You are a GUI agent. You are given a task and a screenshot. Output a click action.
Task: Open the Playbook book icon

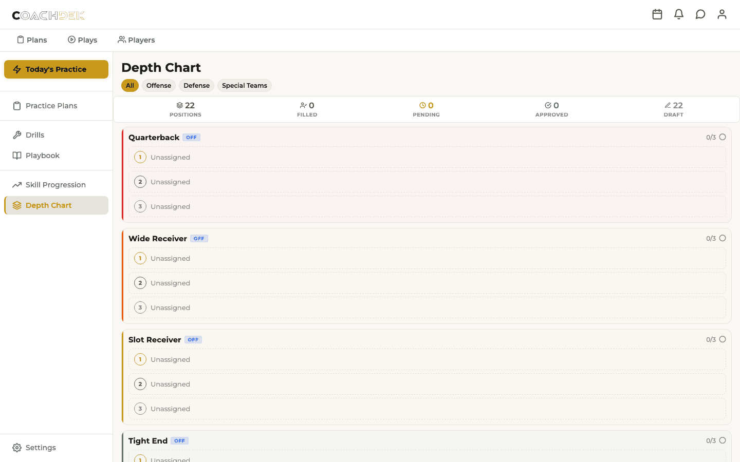click(16, 156)
